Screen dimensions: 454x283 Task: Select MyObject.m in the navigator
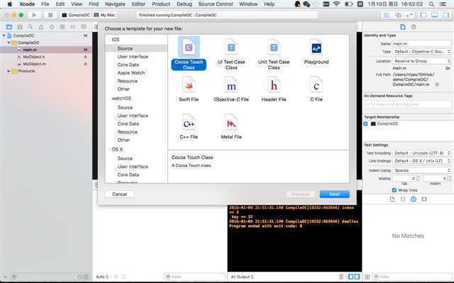[33, 64]
